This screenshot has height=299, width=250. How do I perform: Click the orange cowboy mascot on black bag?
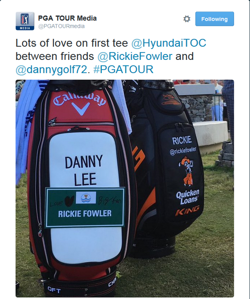tap(186, 171)
